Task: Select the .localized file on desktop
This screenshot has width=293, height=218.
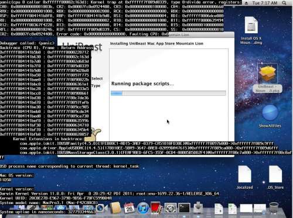Action: coord(244,178)
